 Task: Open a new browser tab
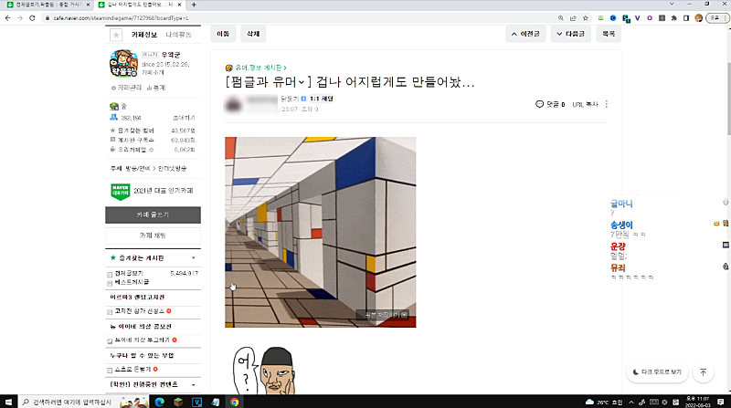(194, 5)
